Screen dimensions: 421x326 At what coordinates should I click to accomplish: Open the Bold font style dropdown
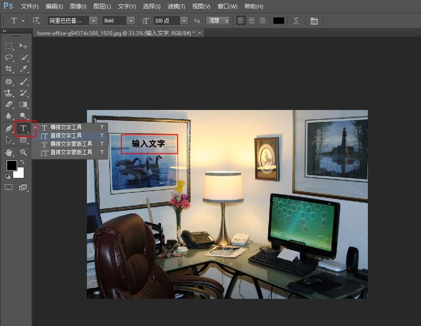tap(130, 21)
